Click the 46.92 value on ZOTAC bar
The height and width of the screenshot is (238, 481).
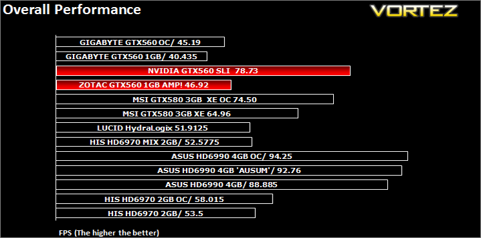coord(198,86)
